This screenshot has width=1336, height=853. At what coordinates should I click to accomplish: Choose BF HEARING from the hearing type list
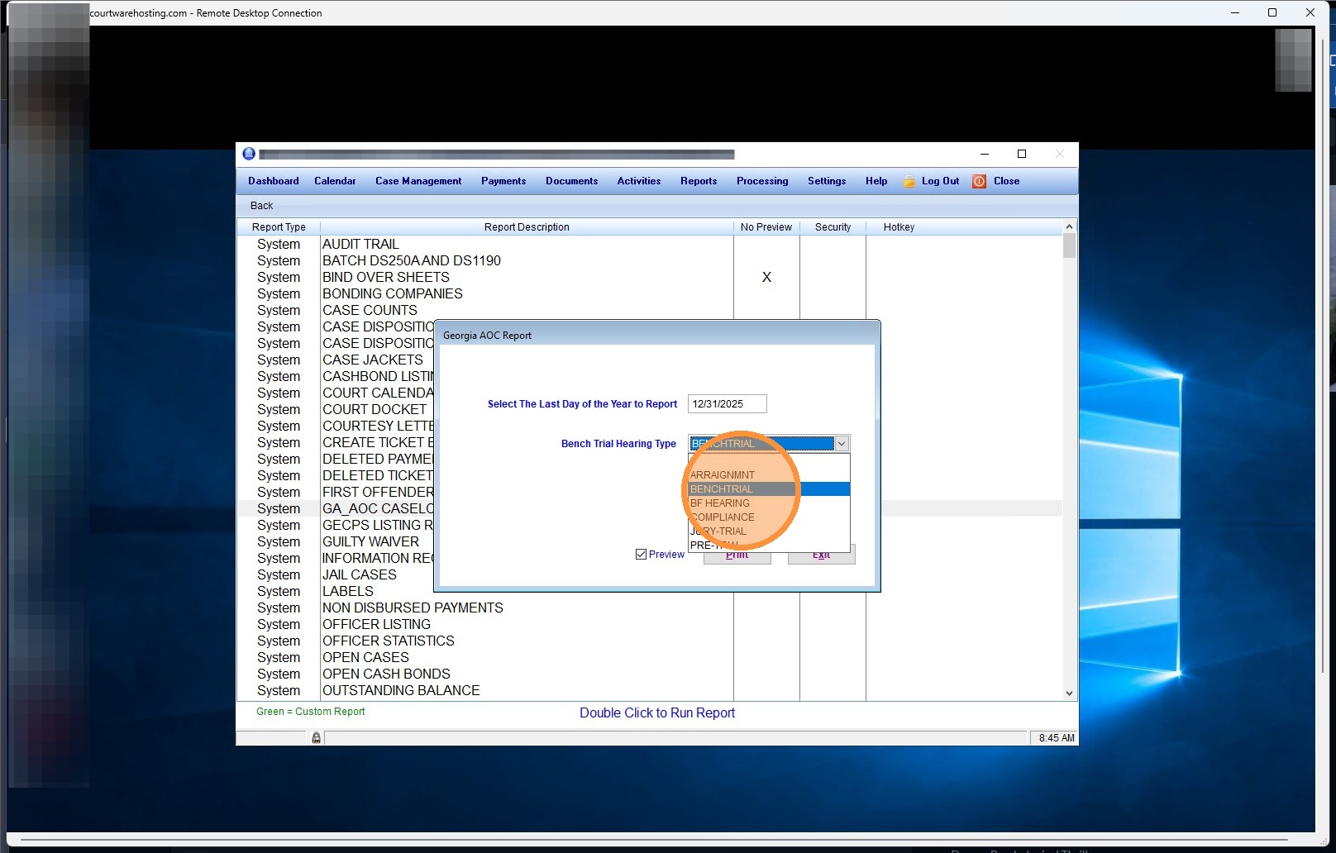pyautogui.click(x=769, y=503)
